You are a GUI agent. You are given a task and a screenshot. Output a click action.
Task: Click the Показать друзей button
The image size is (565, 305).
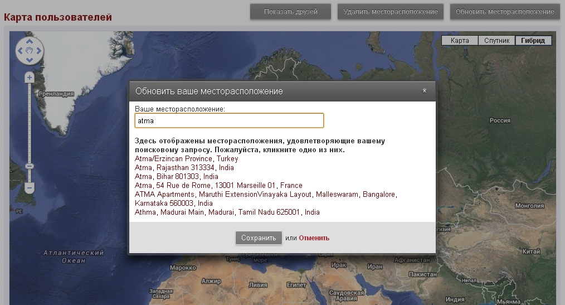point(290,12)
